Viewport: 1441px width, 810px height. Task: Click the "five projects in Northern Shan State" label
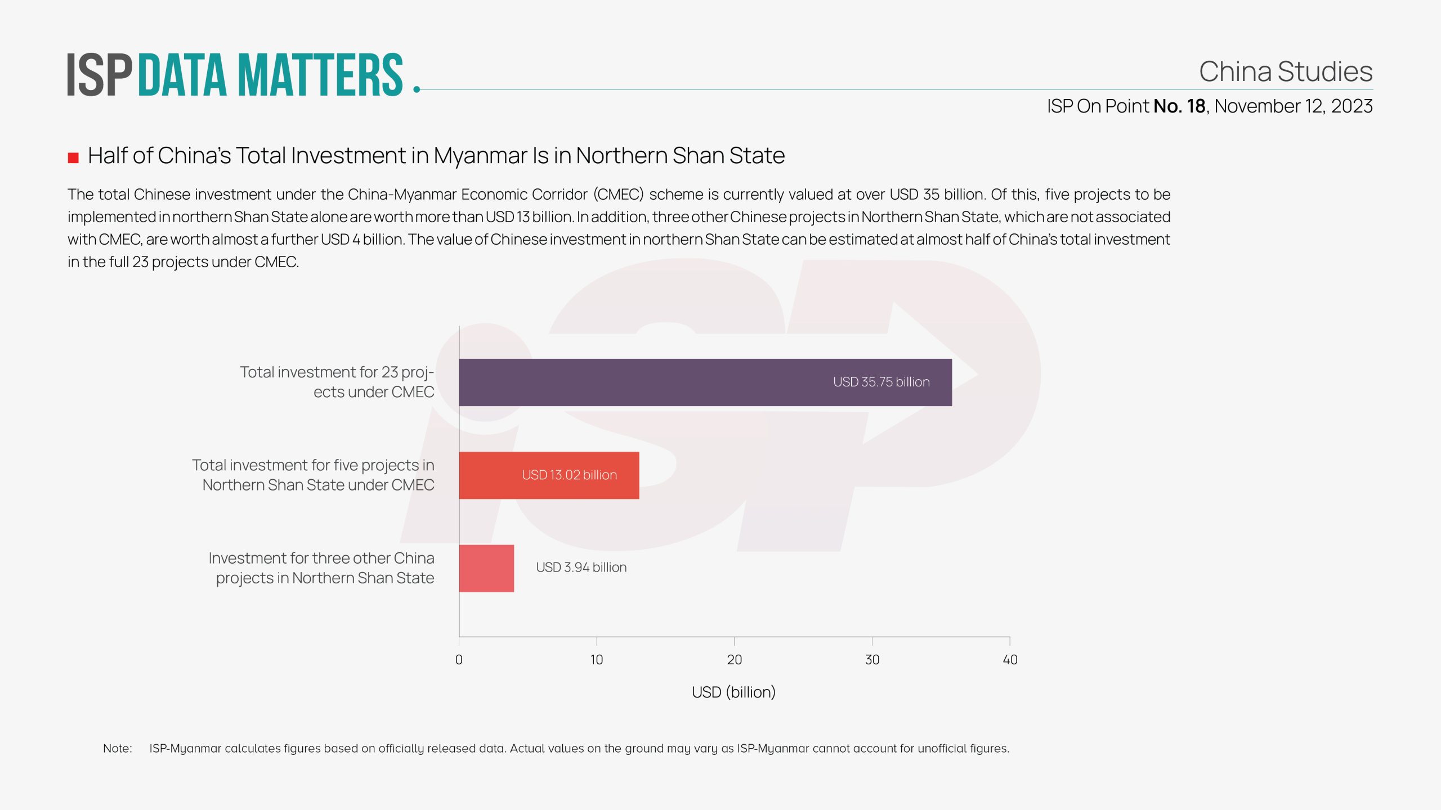tap(313, 475)
